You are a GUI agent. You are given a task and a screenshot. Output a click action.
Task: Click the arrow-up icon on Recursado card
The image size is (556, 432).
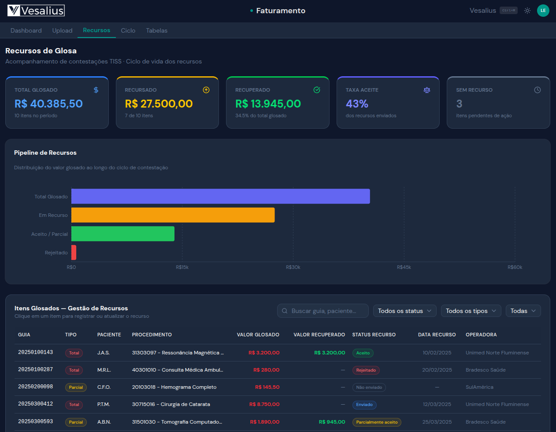click(x=206, y=90)
